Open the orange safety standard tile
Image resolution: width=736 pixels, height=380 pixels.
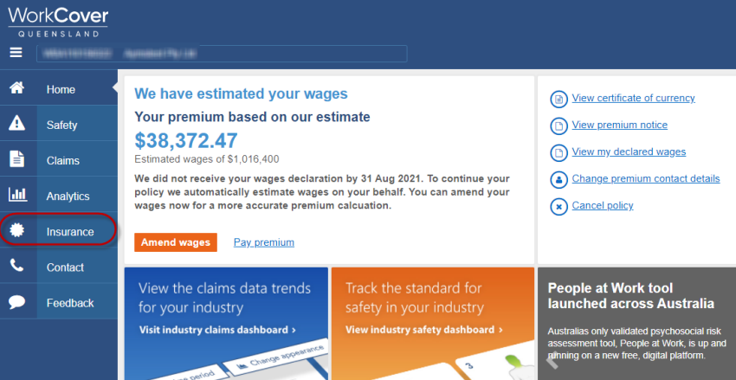tap(433, 324)
